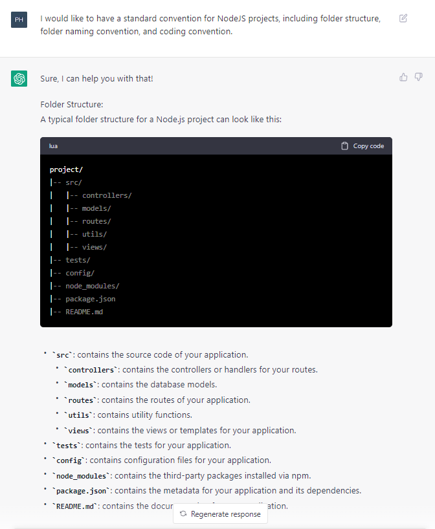The width and height of the screenshot is (435, 529).
Task: Give the response a thumbs up
Action: (403, 77)
